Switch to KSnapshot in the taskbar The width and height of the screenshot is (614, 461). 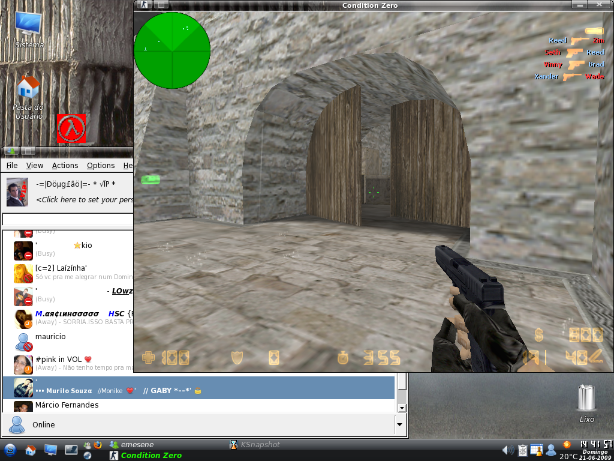[255, 445]
